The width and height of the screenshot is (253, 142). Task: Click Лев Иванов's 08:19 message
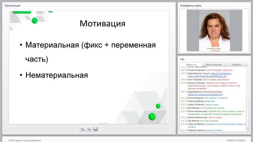[x=203, y=108]
